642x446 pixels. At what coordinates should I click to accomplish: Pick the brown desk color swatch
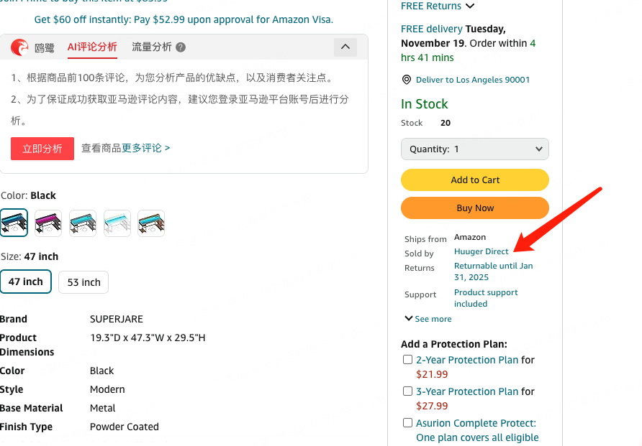(x=152, y=223)
